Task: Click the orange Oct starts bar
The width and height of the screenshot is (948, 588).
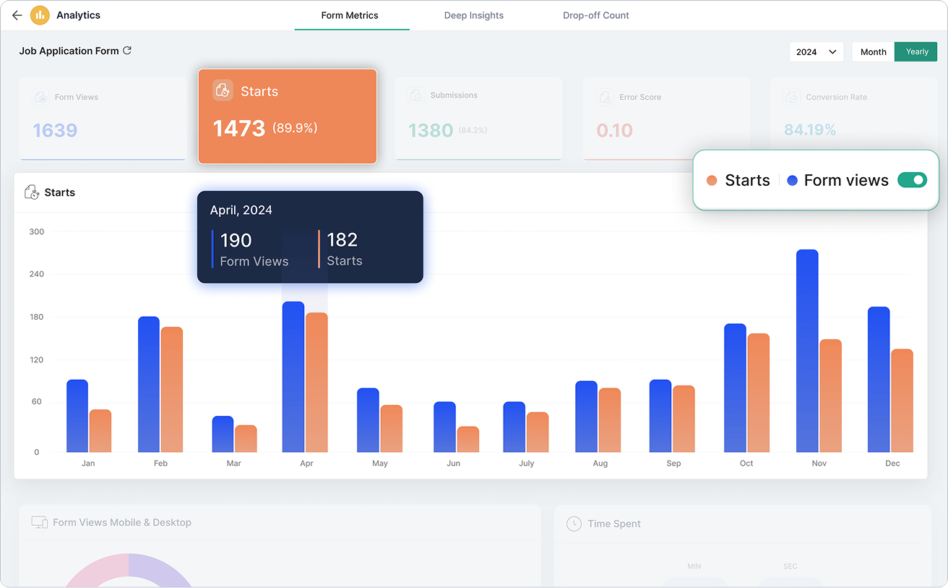Action: pos(759,393)
